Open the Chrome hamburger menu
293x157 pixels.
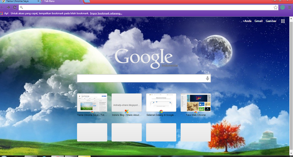coord(290,7)
